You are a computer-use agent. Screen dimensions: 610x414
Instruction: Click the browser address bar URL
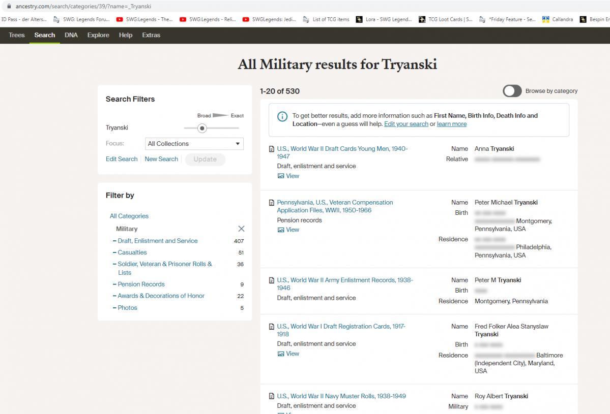[84, 6]
